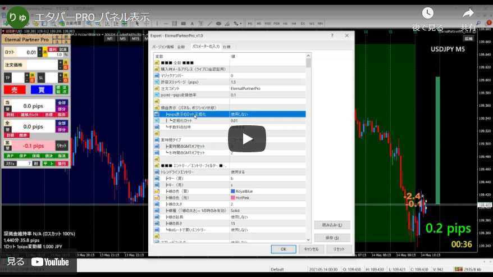
Task: Click the SL value field
Action: 52,78
